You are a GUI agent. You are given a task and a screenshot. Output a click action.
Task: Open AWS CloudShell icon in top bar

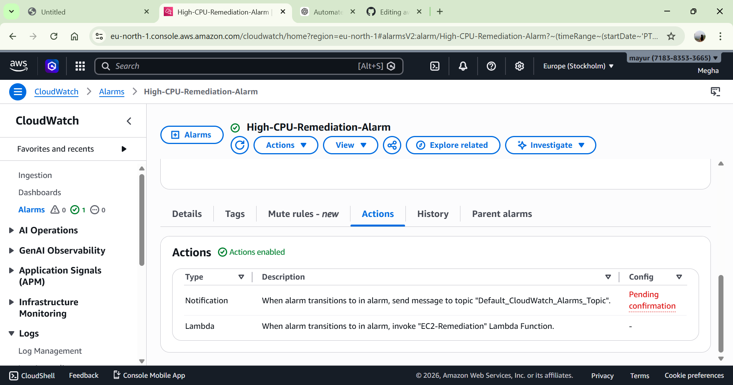point(435,66)
